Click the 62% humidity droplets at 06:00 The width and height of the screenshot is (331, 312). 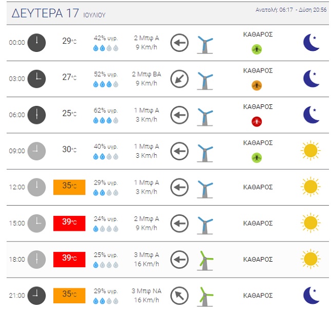(106, 120)
